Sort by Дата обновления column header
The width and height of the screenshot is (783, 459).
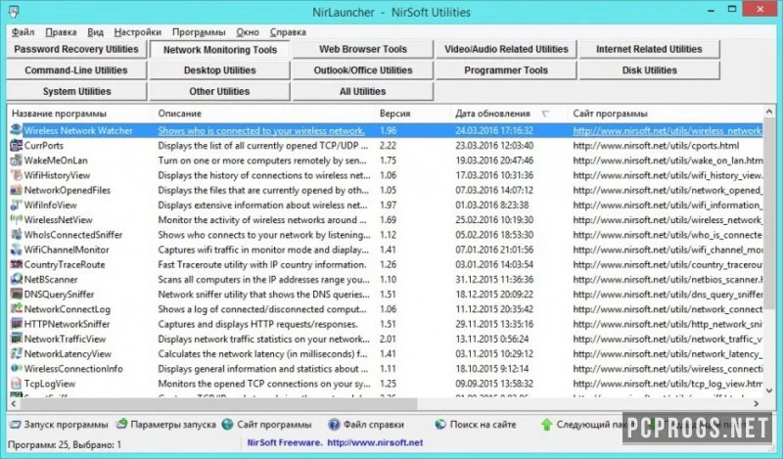click(508, 114)
